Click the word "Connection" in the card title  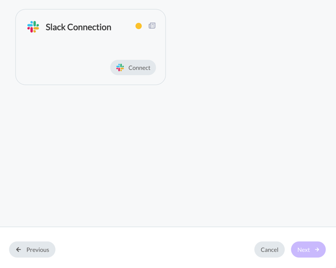tap(89, 27)
